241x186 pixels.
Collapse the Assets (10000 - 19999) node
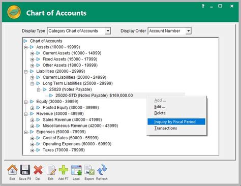[25, 47]
